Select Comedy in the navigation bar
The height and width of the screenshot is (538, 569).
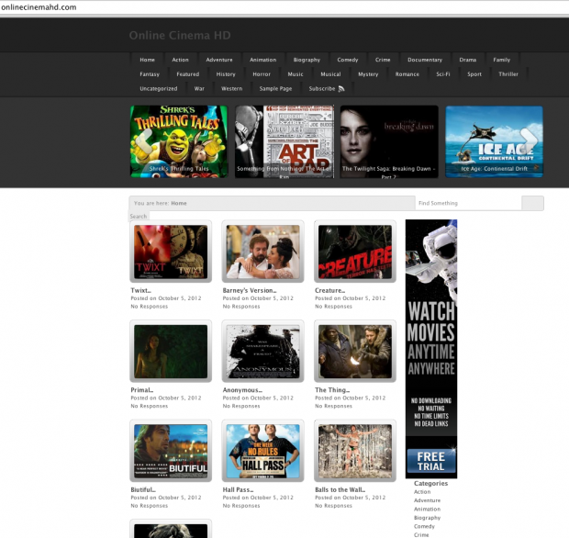click(348, 60)
